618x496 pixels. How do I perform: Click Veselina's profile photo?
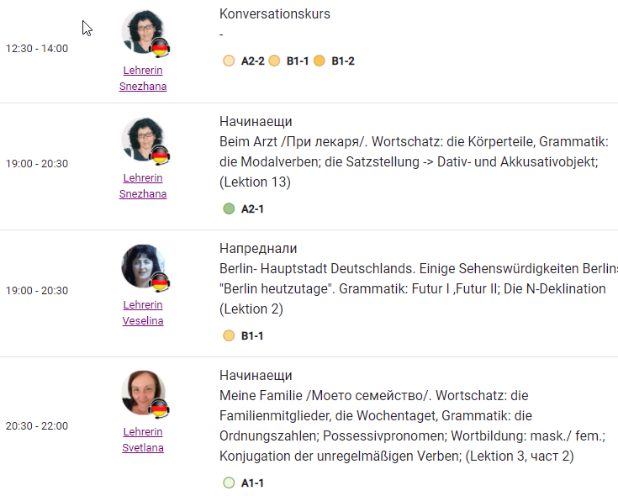(143, 266)
